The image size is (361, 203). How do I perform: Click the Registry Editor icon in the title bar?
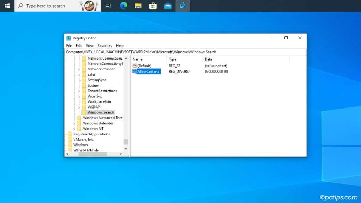pyautogui.click(x=68, y=38)
